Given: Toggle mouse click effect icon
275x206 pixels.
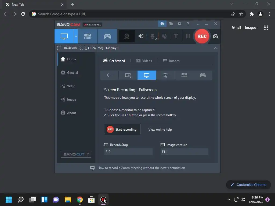Looking at the screenshot, I should click(164, 36).
